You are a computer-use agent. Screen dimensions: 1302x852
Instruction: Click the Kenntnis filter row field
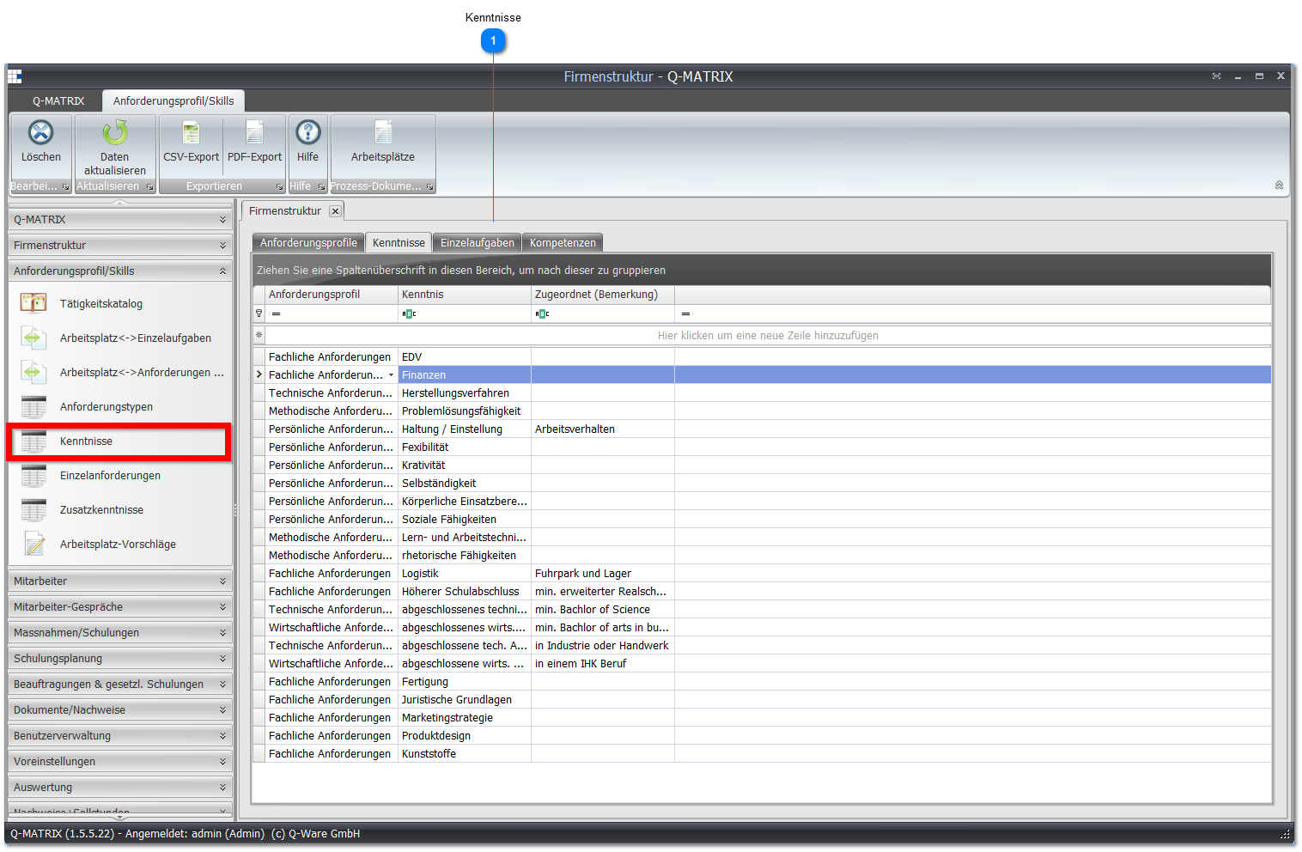465,314
